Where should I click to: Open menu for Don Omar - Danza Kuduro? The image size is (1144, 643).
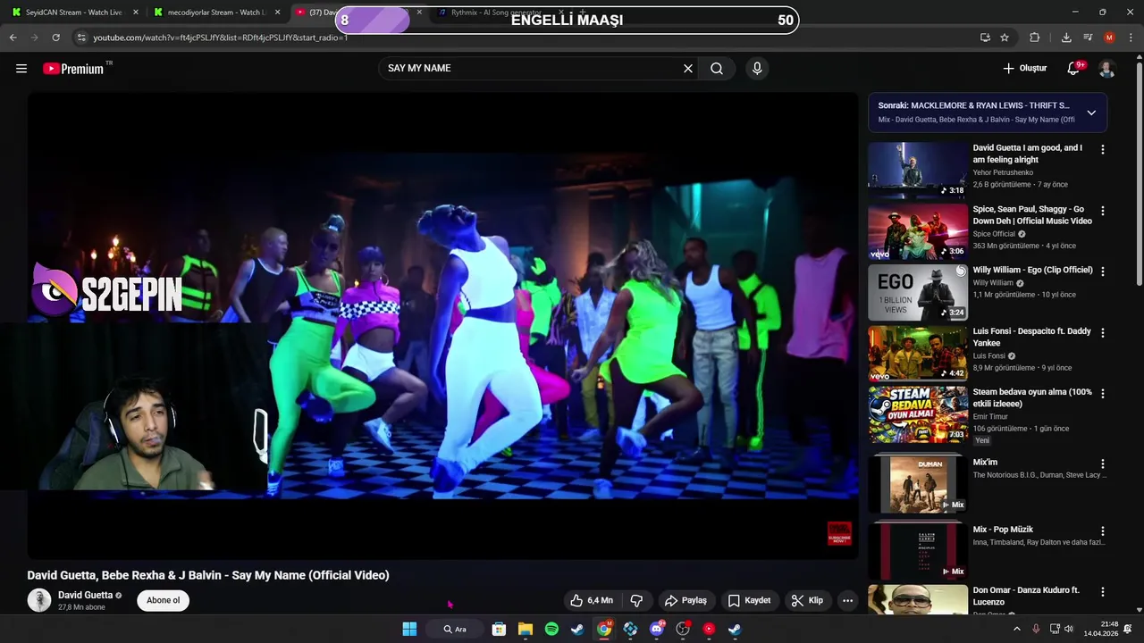pos(1103,592)
